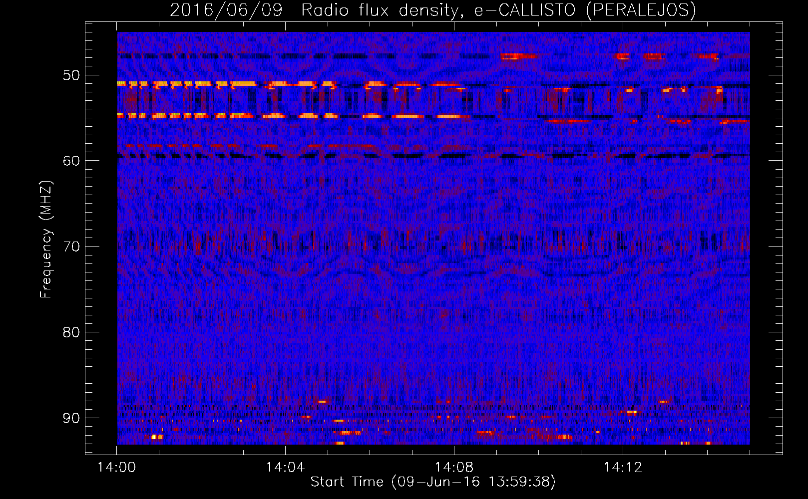Click the '14:08' time tick label
This screenshot has width=808, height=499.
[454, 468]
